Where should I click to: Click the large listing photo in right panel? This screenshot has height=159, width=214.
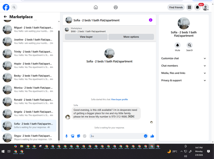point(184,24)
